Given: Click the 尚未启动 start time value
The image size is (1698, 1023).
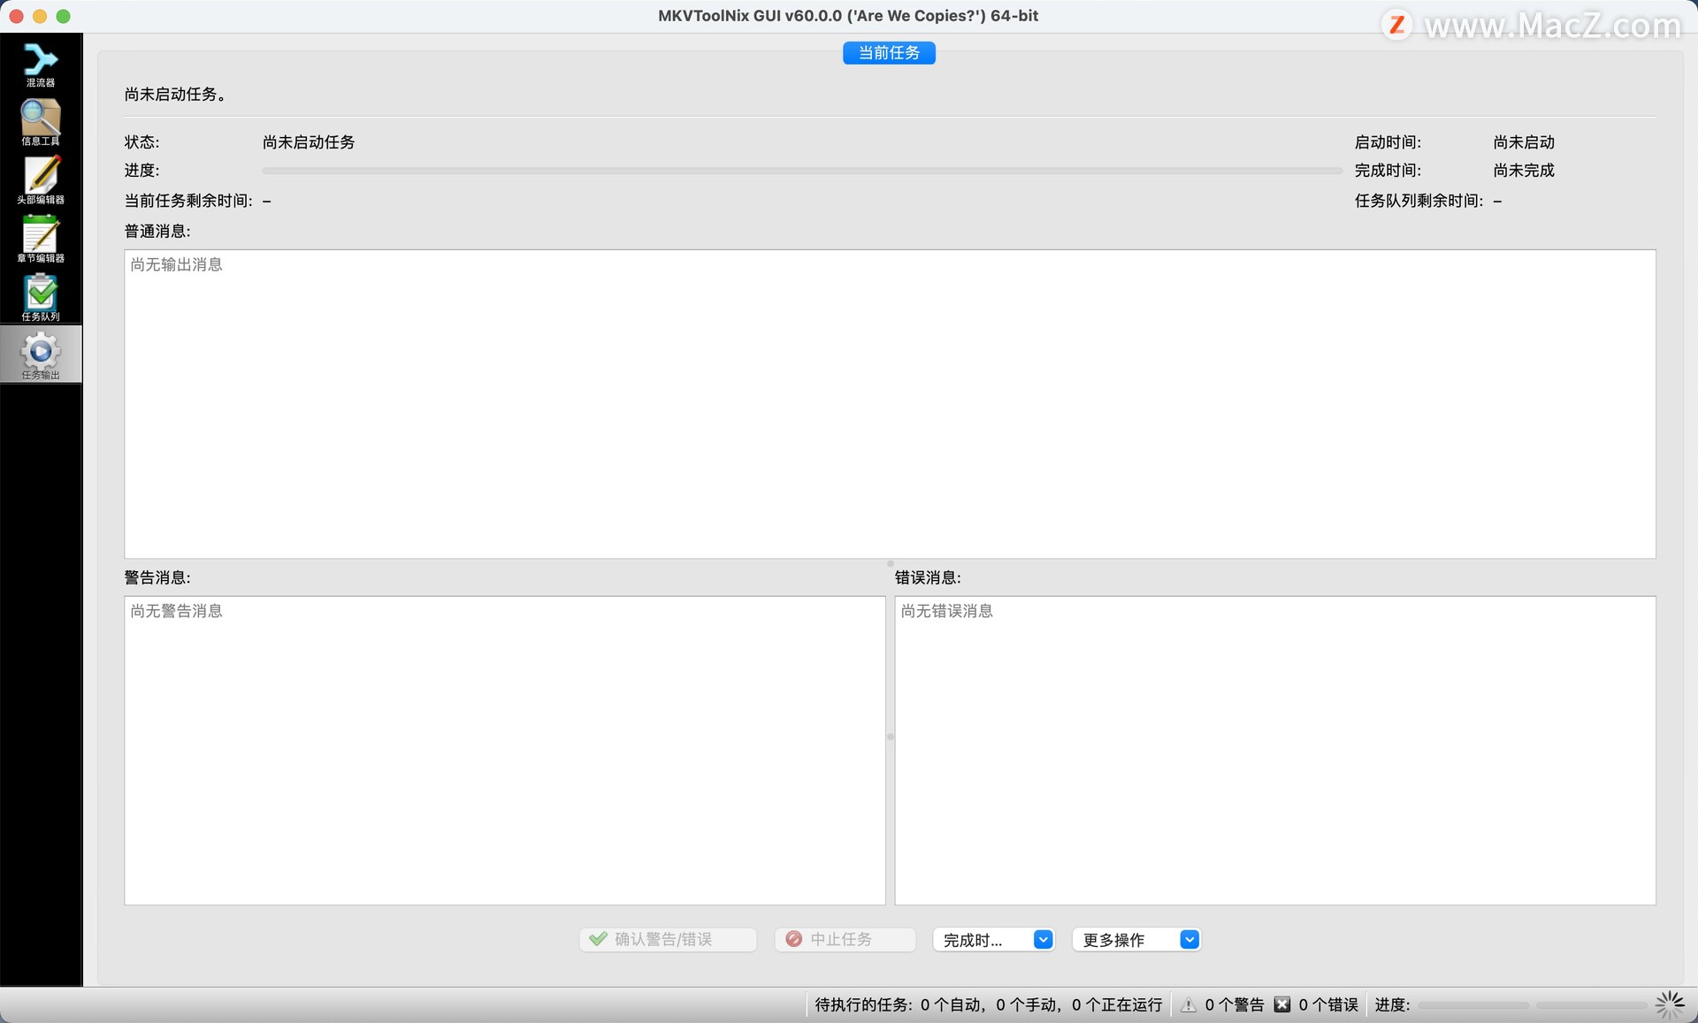Looking at the screenshot, I should click(x=1524, y=142).
